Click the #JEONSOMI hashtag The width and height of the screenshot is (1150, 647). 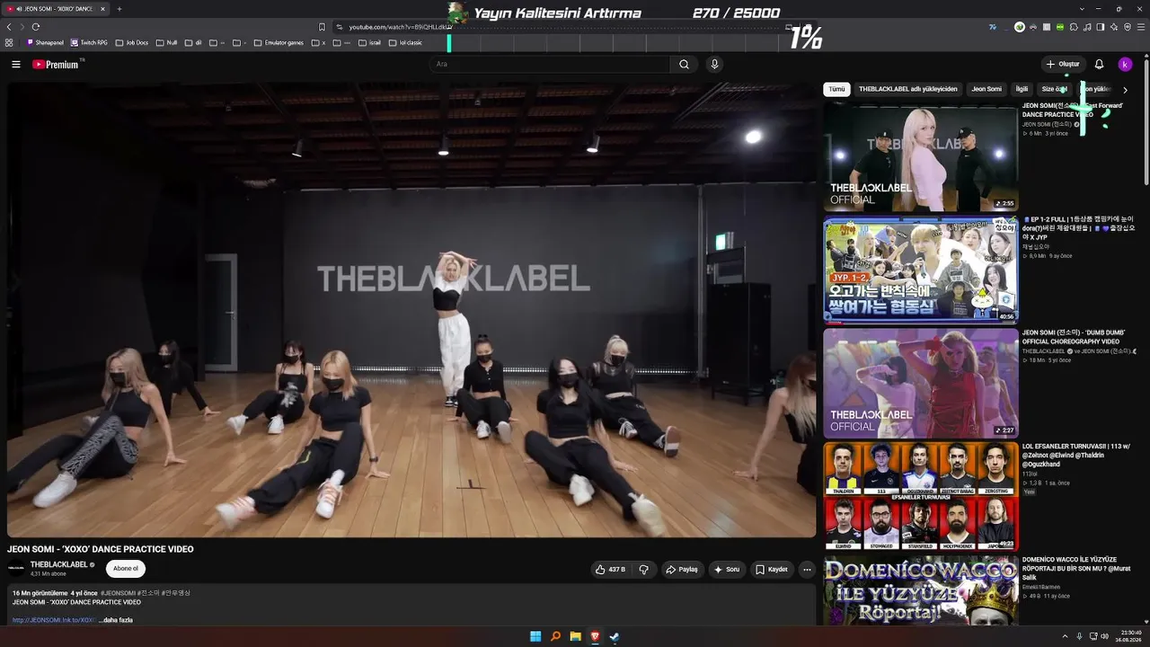118,593
